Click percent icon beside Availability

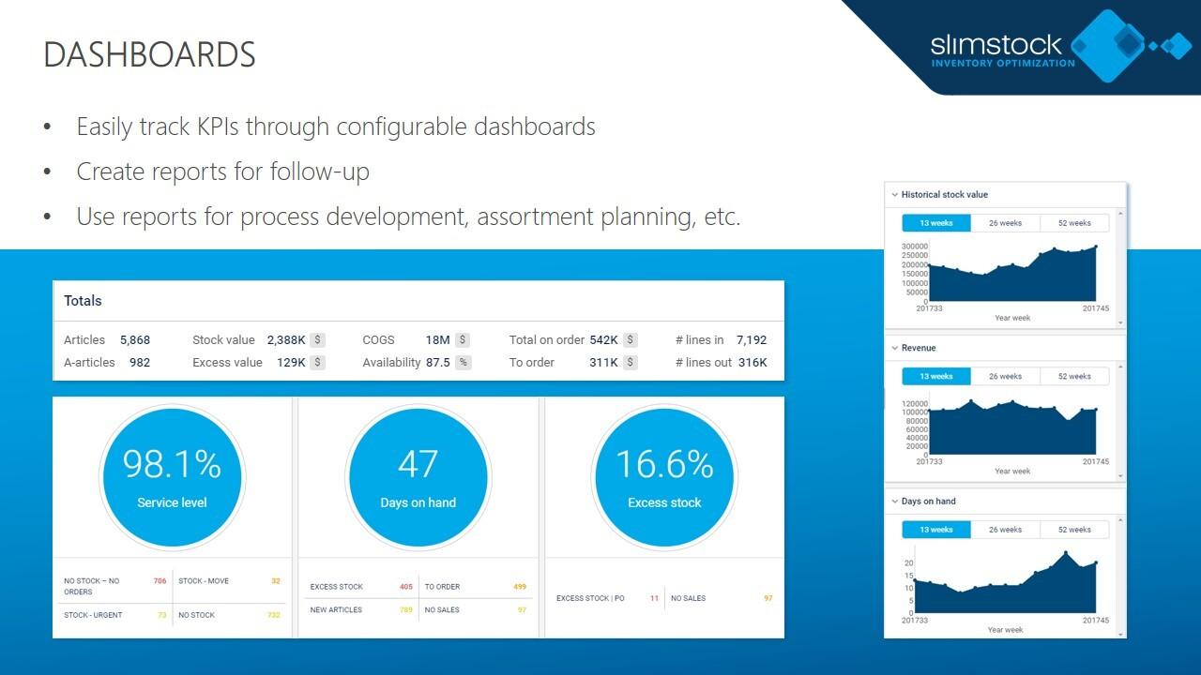(463, 363)
